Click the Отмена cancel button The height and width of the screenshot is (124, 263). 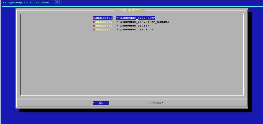coord(155,103)
